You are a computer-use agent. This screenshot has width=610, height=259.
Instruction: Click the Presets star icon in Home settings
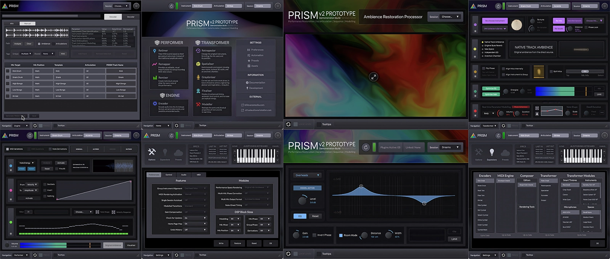point(249,60)
